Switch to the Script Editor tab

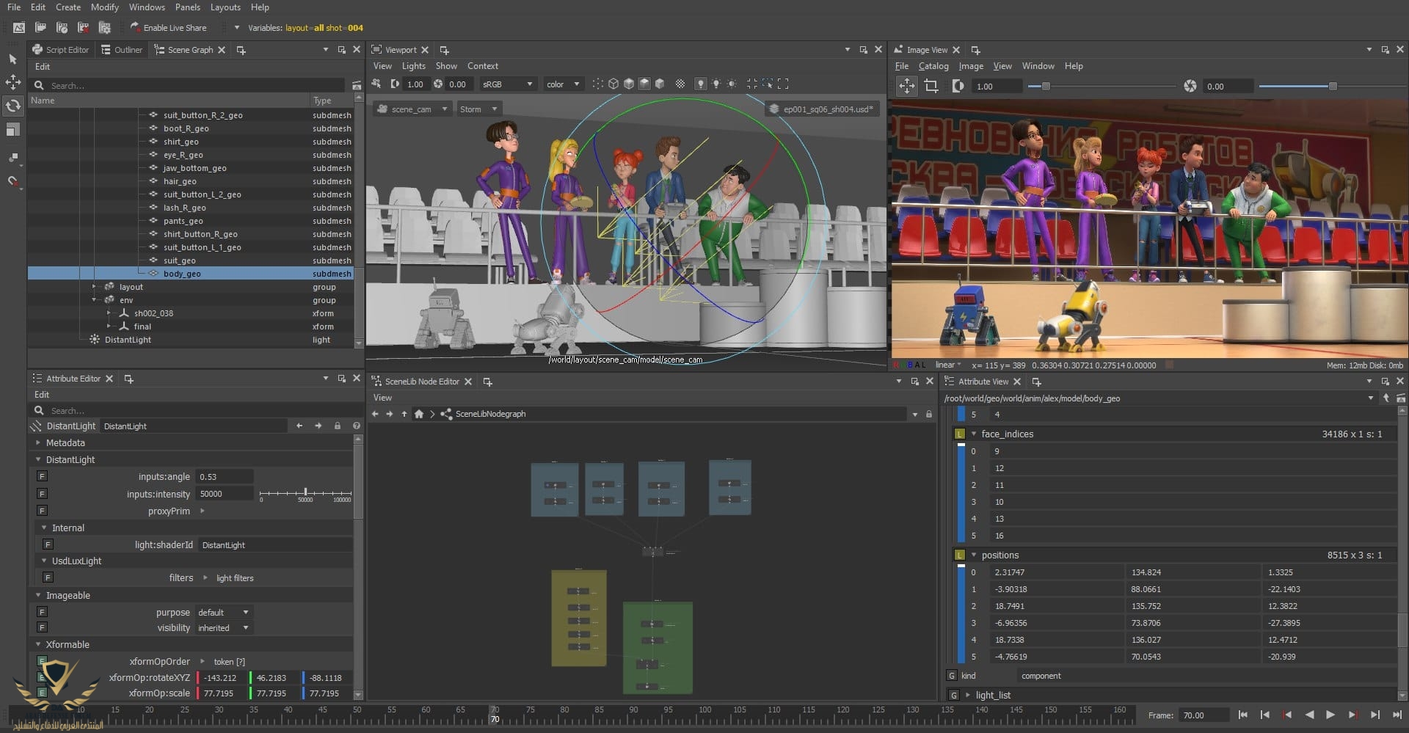tap(60, 50)
